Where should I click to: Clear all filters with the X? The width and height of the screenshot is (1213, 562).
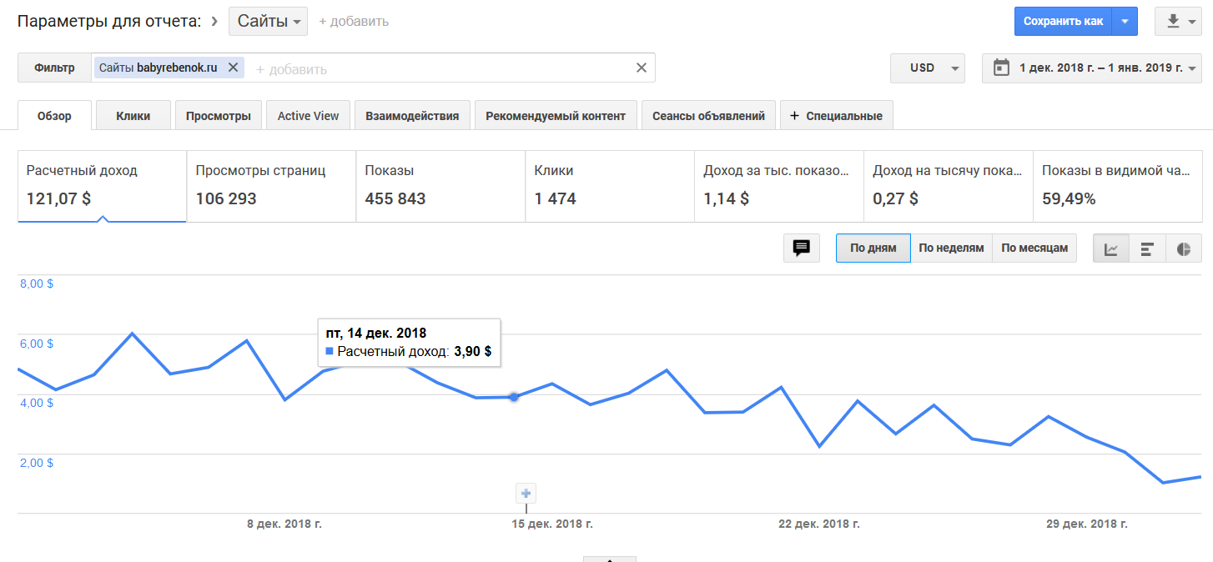641,68
